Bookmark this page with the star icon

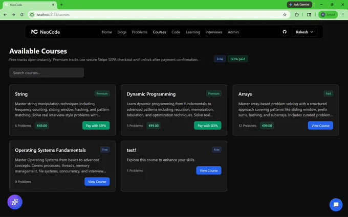click(285, 15)
